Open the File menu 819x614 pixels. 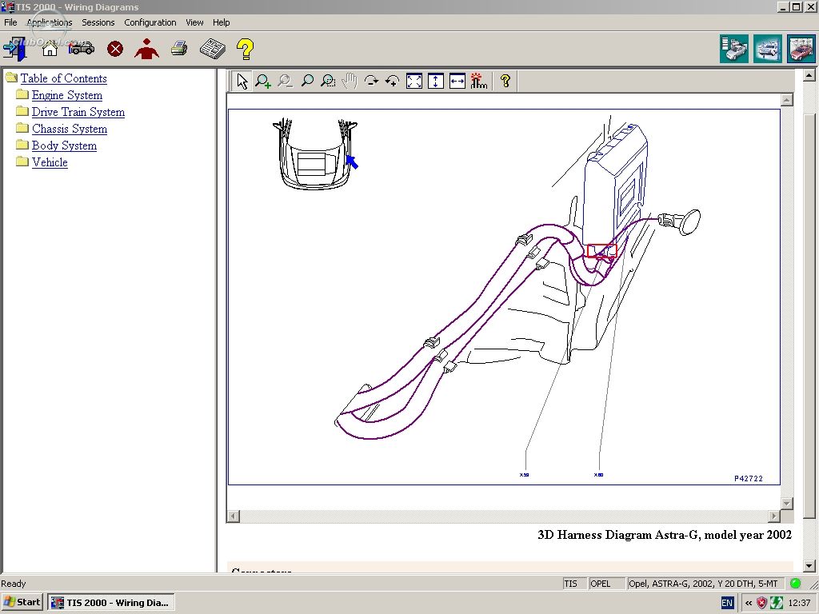click(10, 22)
